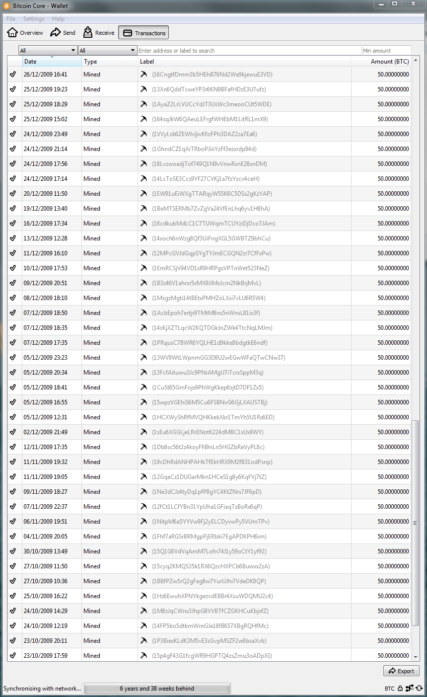427x697 pixels.
Task: Click the address or label search field
Action: coord(249,51)
